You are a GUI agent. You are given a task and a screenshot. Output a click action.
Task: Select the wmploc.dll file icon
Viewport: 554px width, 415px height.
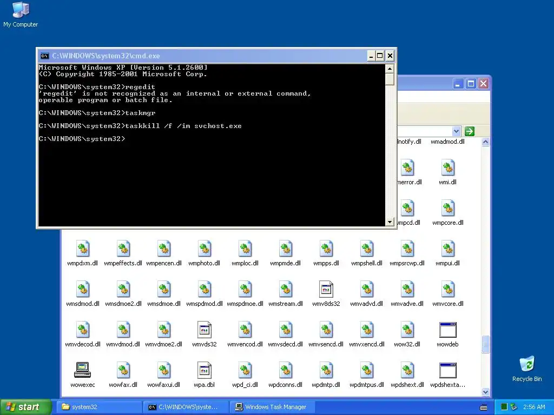point(245,249)
